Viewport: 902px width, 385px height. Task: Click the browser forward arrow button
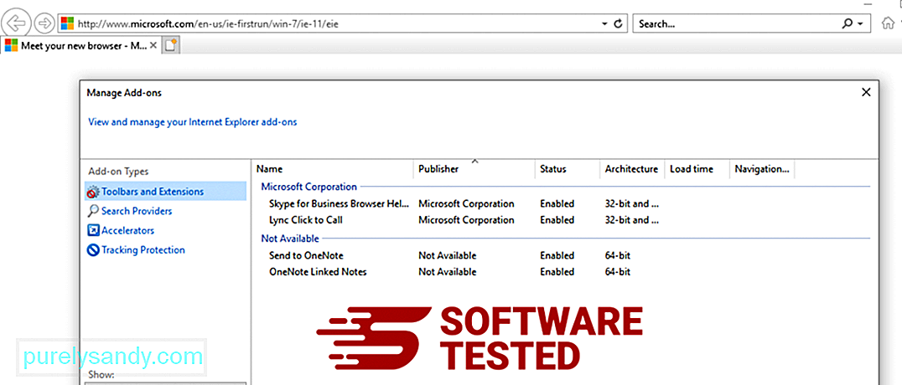[x=44, y=23]
